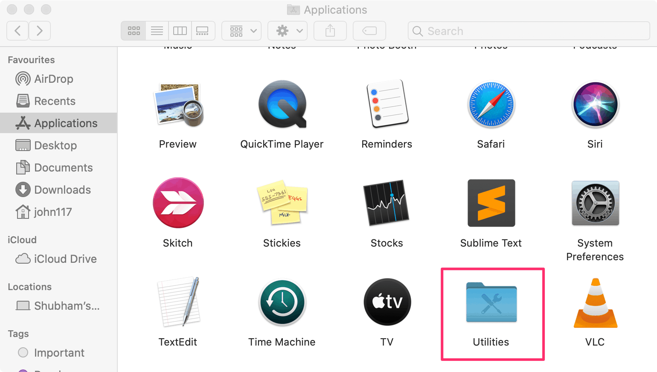This screenshot has width=657, height=372.
Task: Open the Utilities folder
Action: (491, 302)
